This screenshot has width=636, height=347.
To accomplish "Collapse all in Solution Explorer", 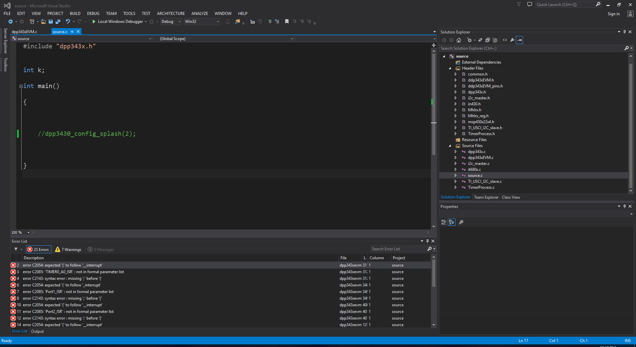I will click(x=488, y=40).
